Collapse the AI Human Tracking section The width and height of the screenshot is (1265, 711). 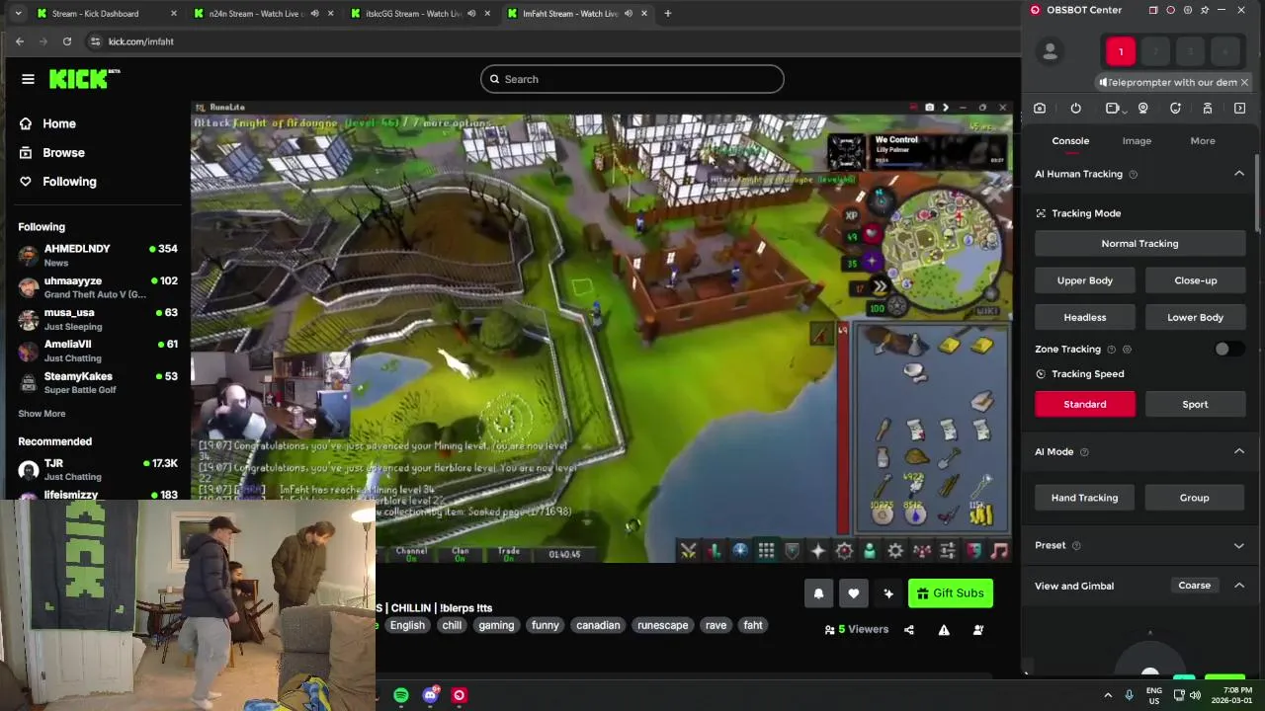click(1239, 174)
